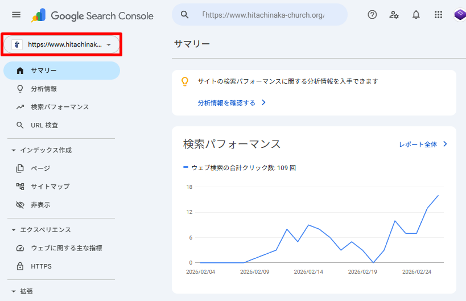
Task: Collapse the エクスペリエンス section
Action: coord(14,230)
